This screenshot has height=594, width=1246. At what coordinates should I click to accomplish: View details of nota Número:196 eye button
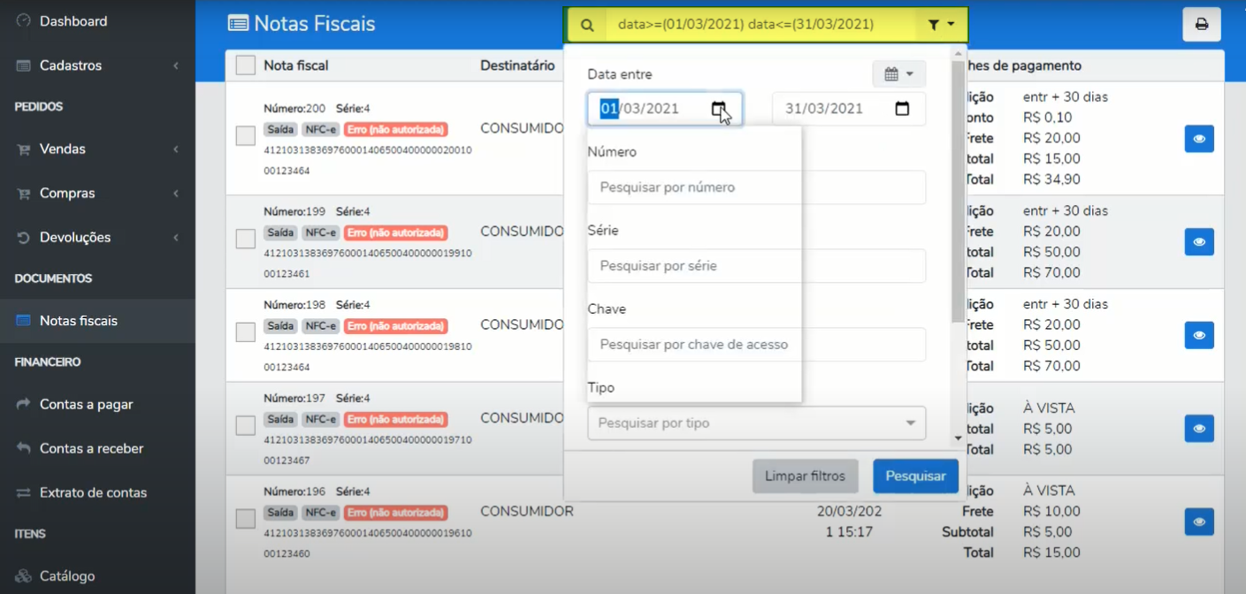[1199, 522]
